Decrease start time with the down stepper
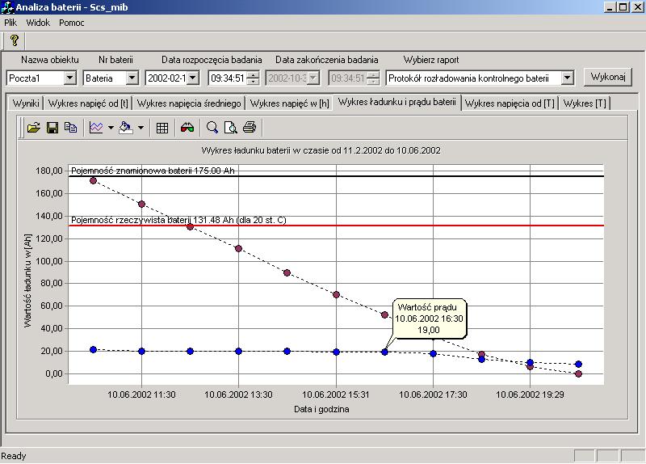The height and width of the screenshot is (464, 646). click(254, 82)
